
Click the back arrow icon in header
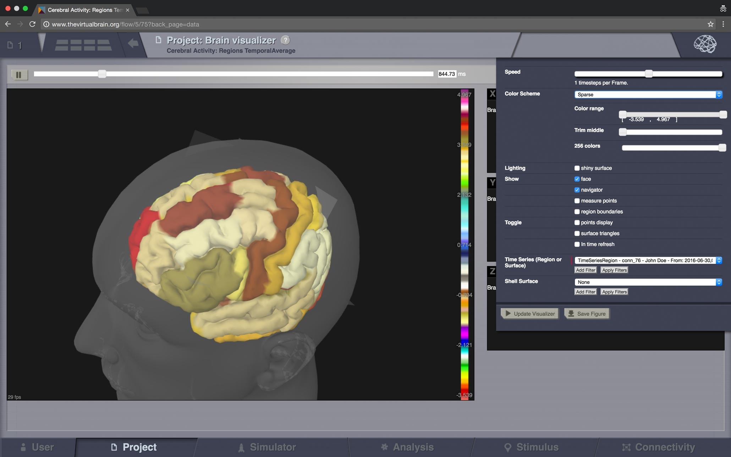tap(133, 44)
